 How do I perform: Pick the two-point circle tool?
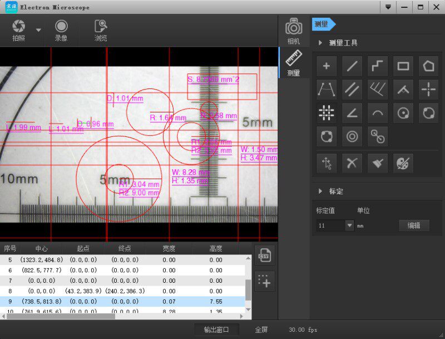coord(428,114)
